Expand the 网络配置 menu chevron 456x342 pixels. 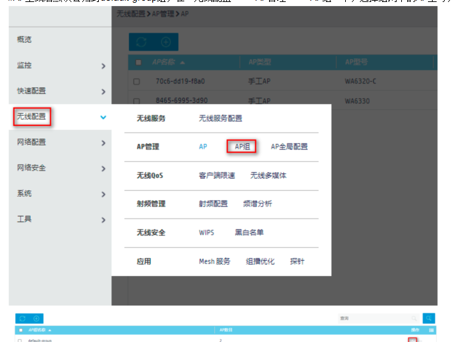[103, 143]
